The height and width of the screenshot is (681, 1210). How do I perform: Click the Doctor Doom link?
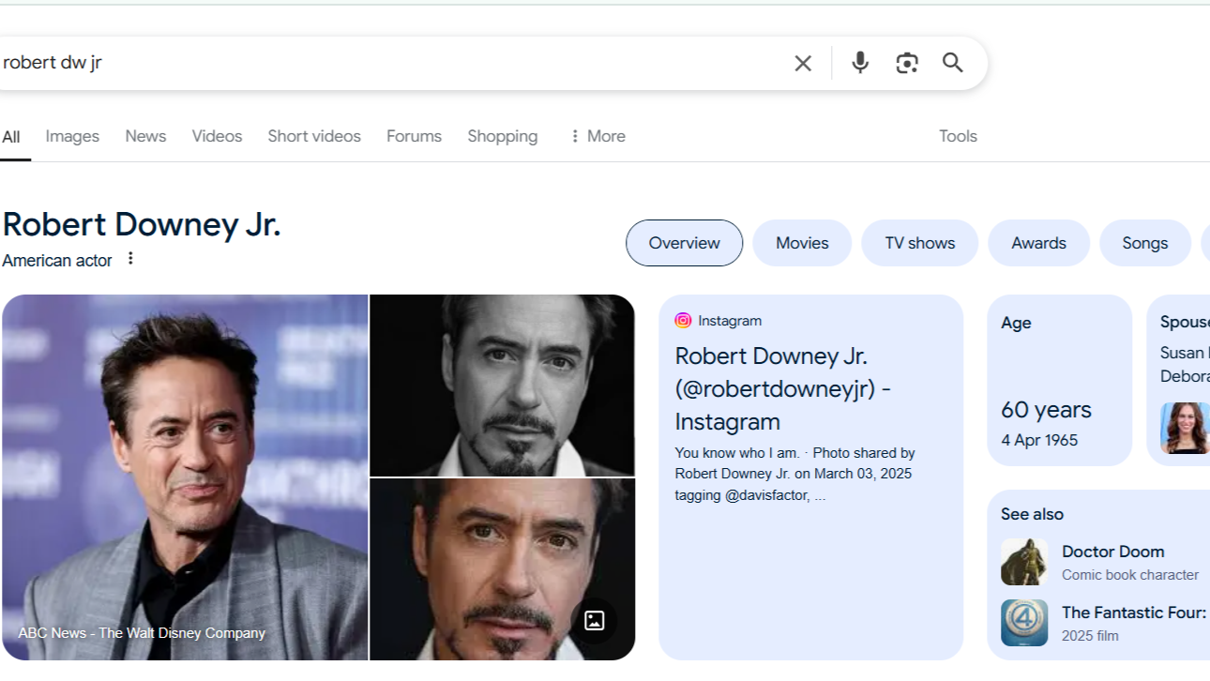click(x=1113, y=552)
